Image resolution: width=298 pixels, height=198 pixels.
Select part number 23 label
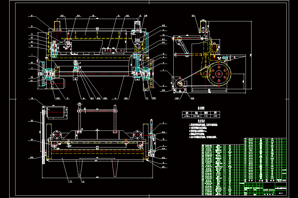coord(71,181)
